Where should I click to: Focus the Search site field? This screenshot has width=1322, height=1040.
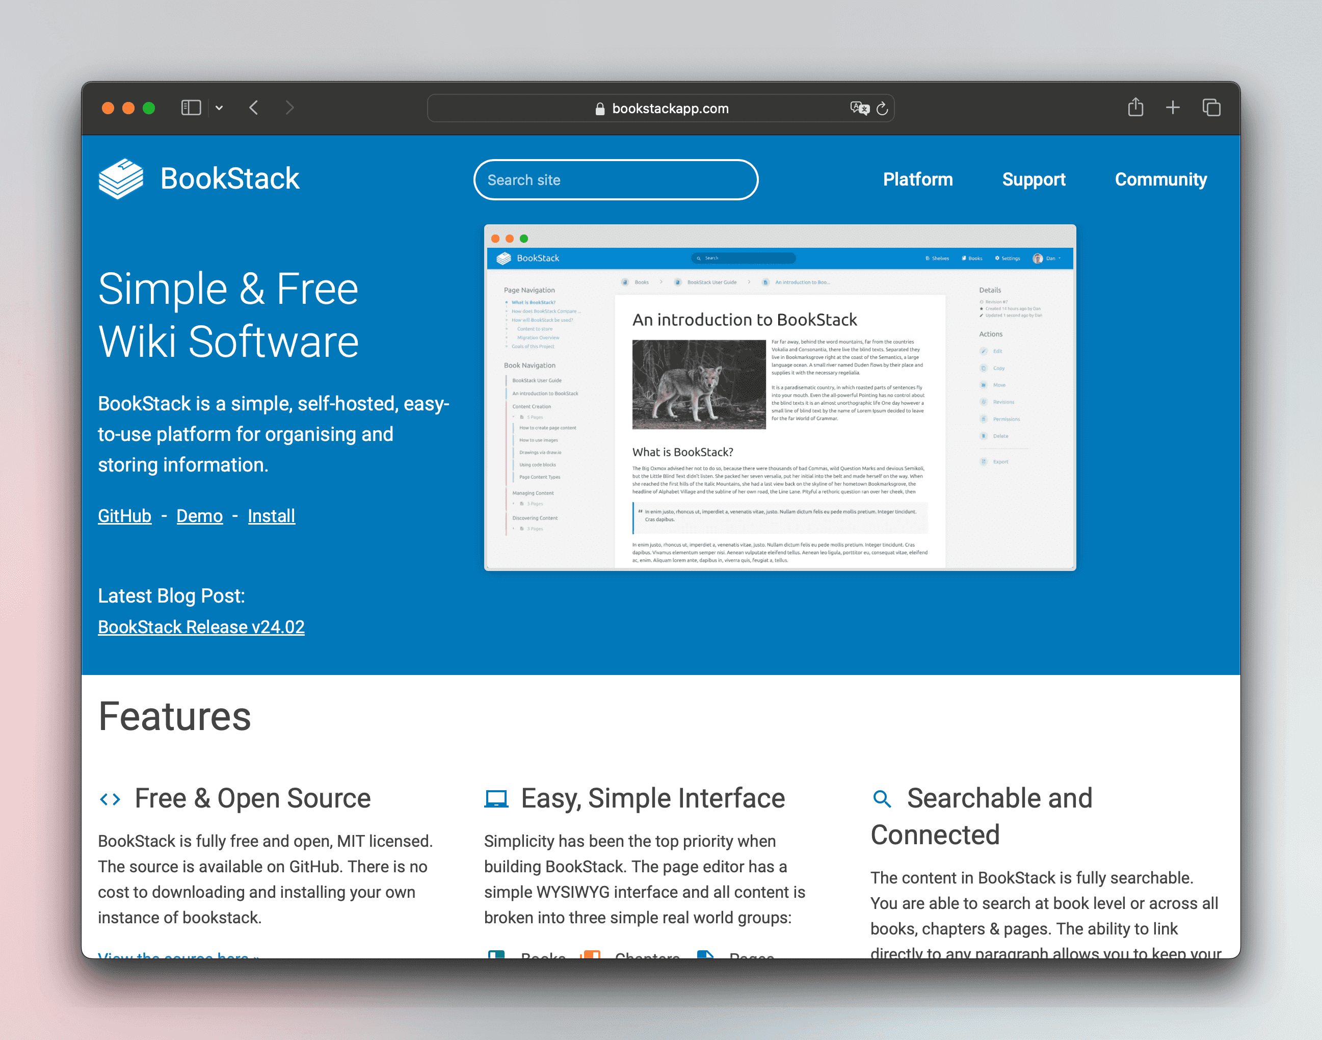pos(615,179)
